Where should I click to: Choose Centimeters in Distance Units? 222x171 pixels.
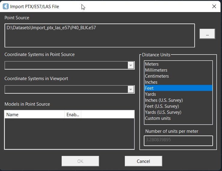coord(157,76)
